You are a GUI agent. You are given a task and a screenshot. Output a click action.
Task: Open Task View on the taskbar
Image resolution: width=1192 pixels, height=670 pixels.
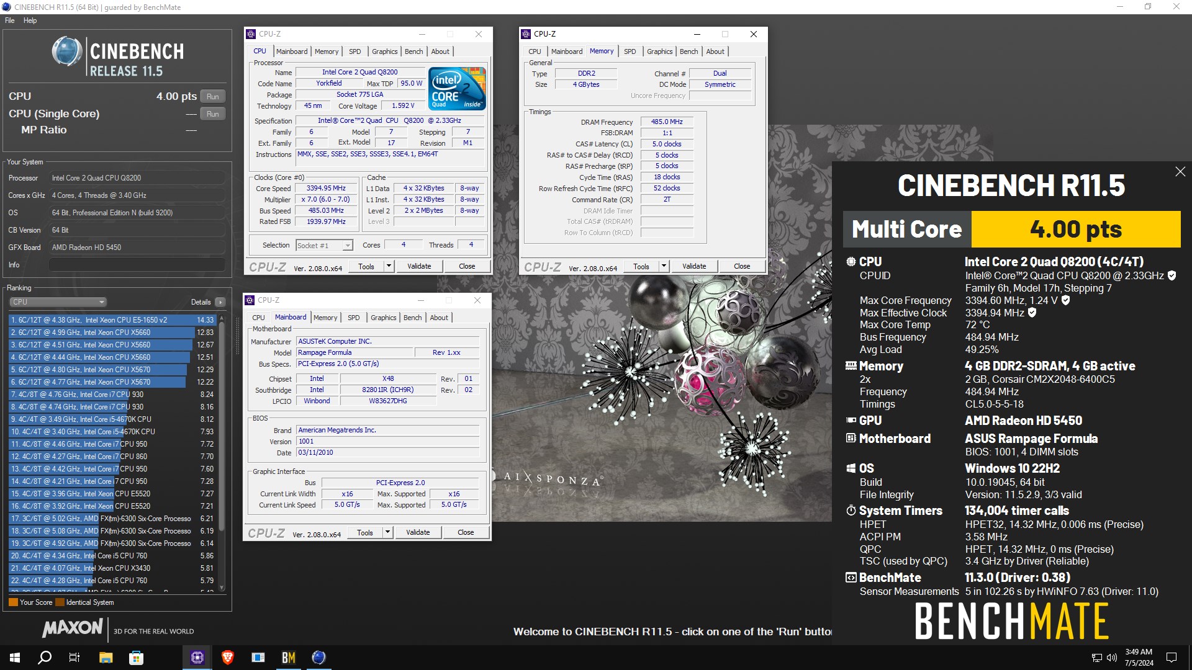(74, 658)
